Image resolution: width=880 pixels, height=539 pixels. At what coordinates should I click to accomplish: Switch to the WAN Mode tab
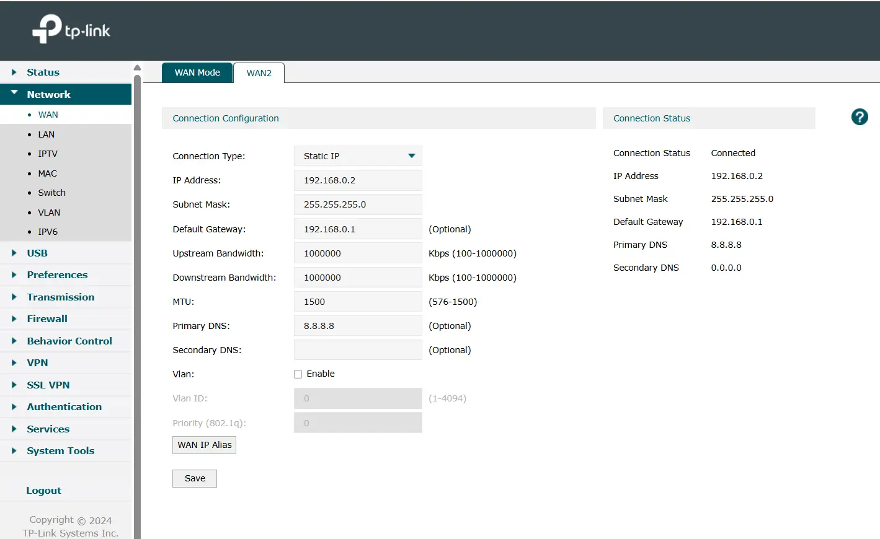(197, 72)
